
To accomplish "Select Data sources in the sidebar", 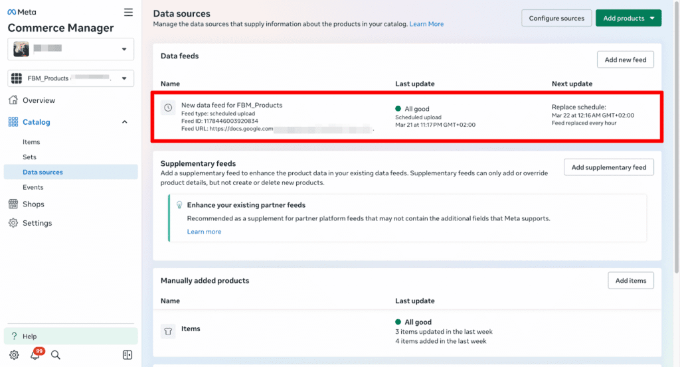I will (70, 172).
